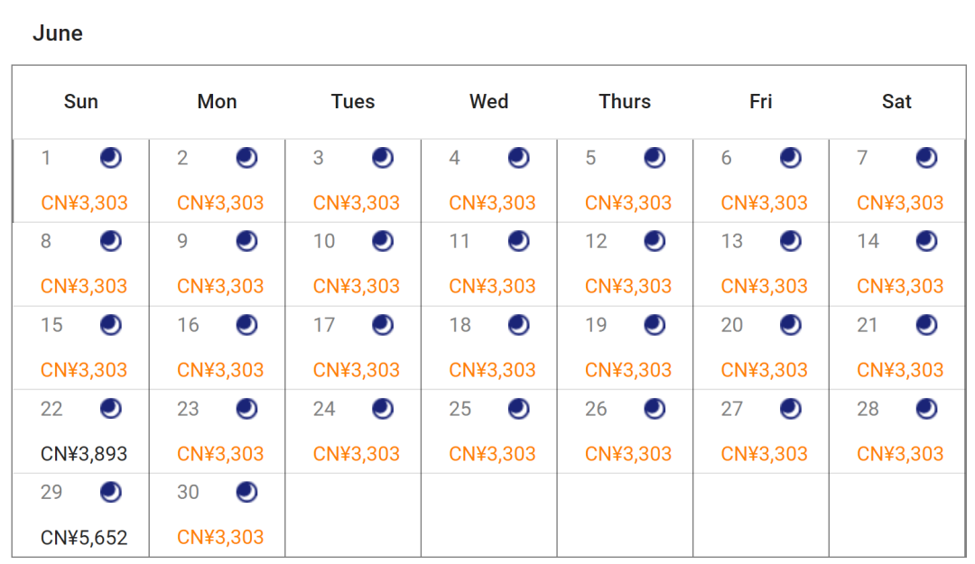Screen dimensions: 975x564
Task: Click the night icon for June 10
Action: click(383, 241)
